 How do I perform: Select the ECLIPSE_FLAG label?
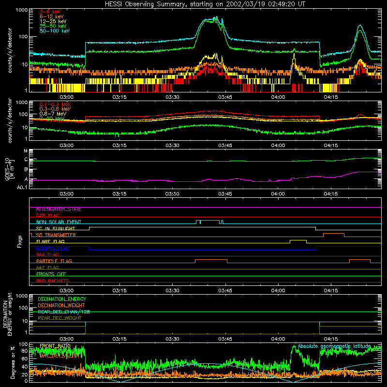tap(53, 248)
